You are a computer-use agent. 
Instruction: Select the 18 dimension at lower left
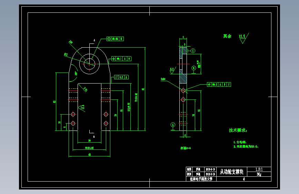(x=60, y=122)
